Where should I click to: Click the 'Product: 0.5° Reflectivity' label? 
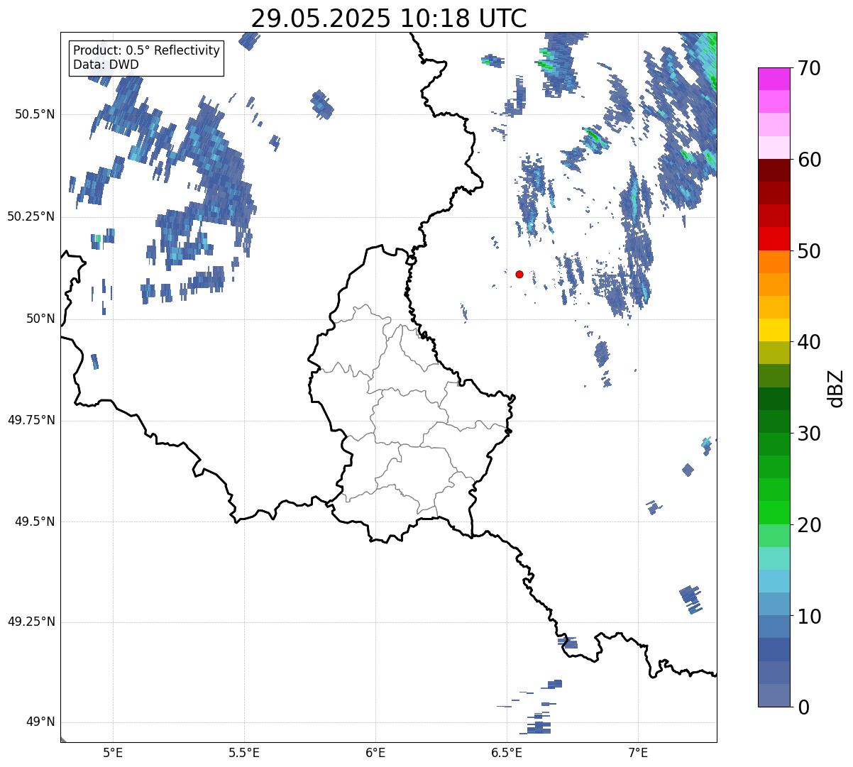pos(147,51)
